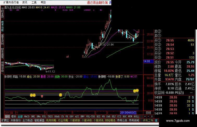Click the 0 button beside BOLL
197x127 pixels.
pyautogui.click(x=152, y=116)
